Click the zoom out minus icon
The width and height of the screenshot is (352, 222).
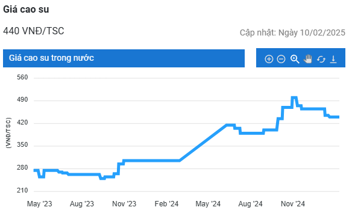(x=281, y=59)
